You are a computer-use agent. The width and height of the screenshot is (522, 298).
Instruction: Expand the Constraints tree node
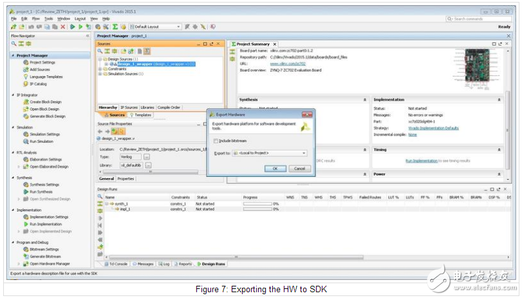[101, 69]
